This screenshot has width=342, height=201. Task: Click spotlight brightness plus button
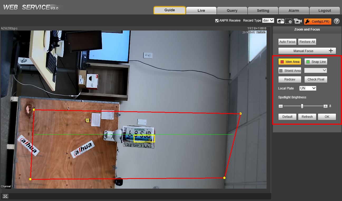click(325, 106)
